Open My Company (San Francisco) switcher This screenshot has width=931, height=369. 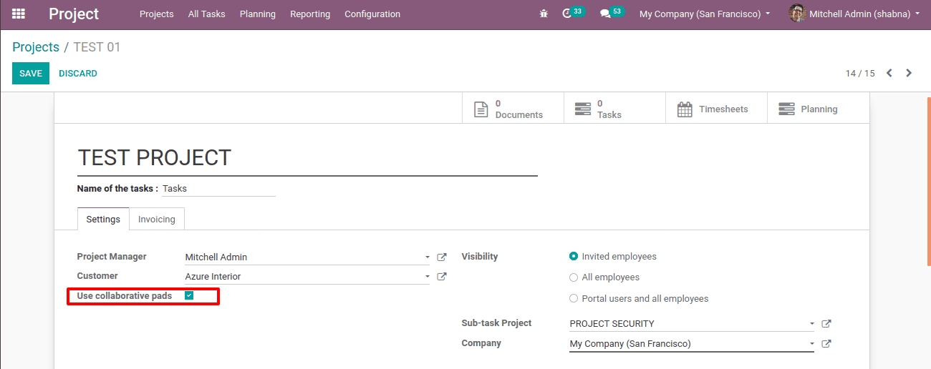coord(705,14)
